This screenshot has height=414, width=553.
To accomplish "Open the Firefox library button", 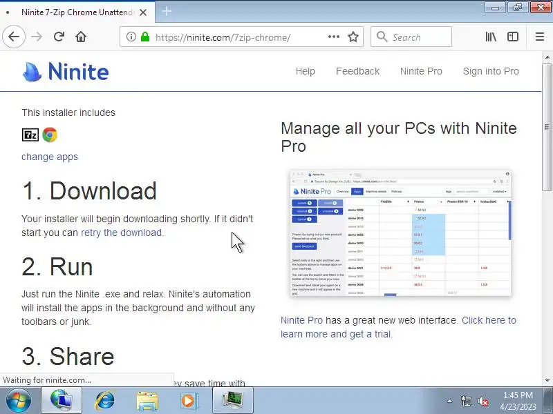I will point(491,37).
